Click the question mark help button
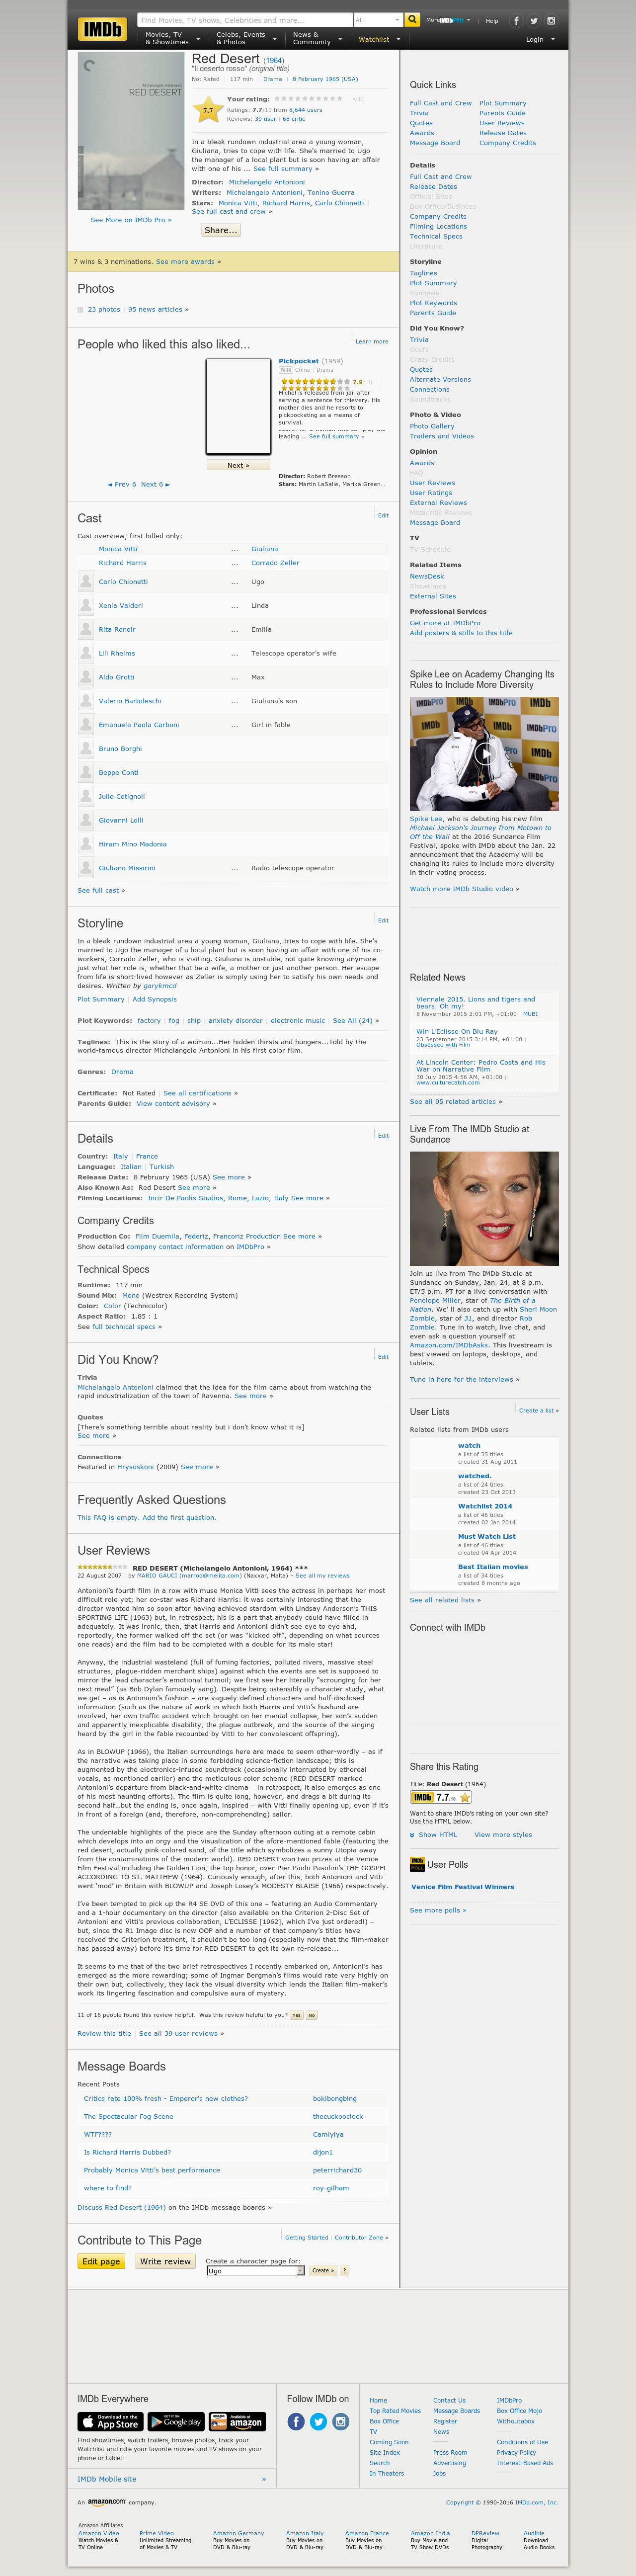636x2576 pixels. 345,2271
